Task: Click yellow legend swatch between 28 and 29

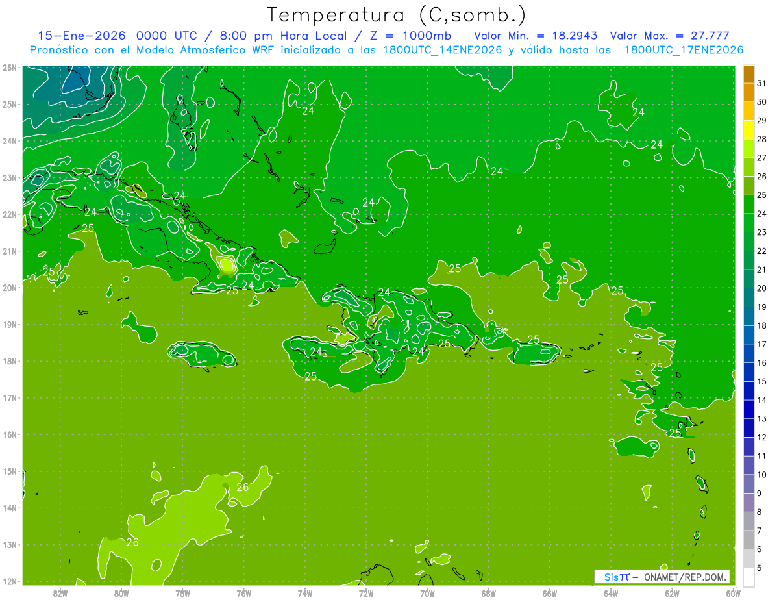Action: point(748,130)
